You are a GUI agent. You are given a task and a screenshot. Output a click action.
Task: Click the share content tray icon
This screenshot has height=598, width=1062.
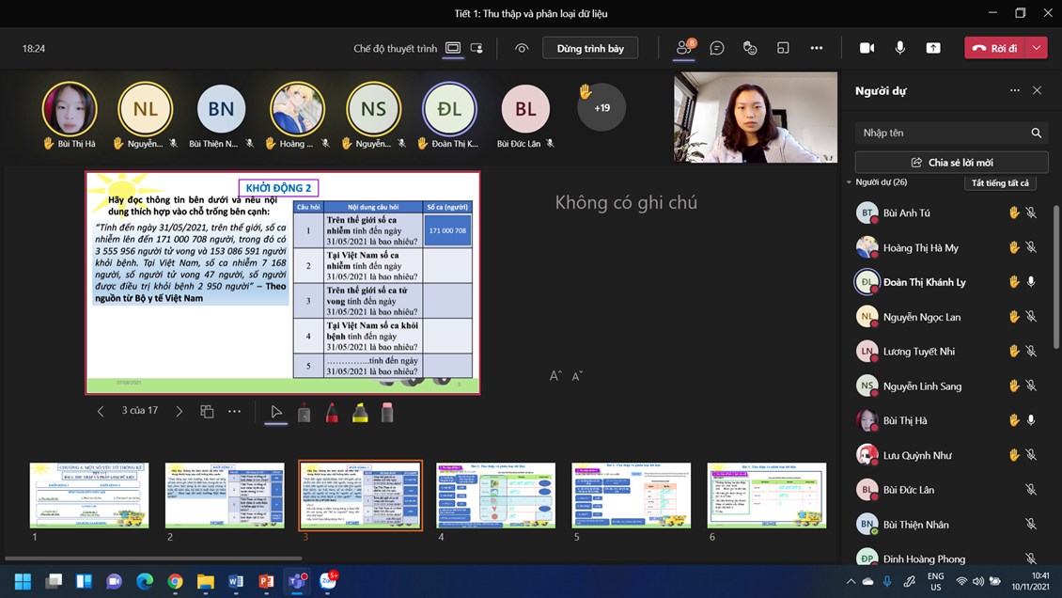933,48
